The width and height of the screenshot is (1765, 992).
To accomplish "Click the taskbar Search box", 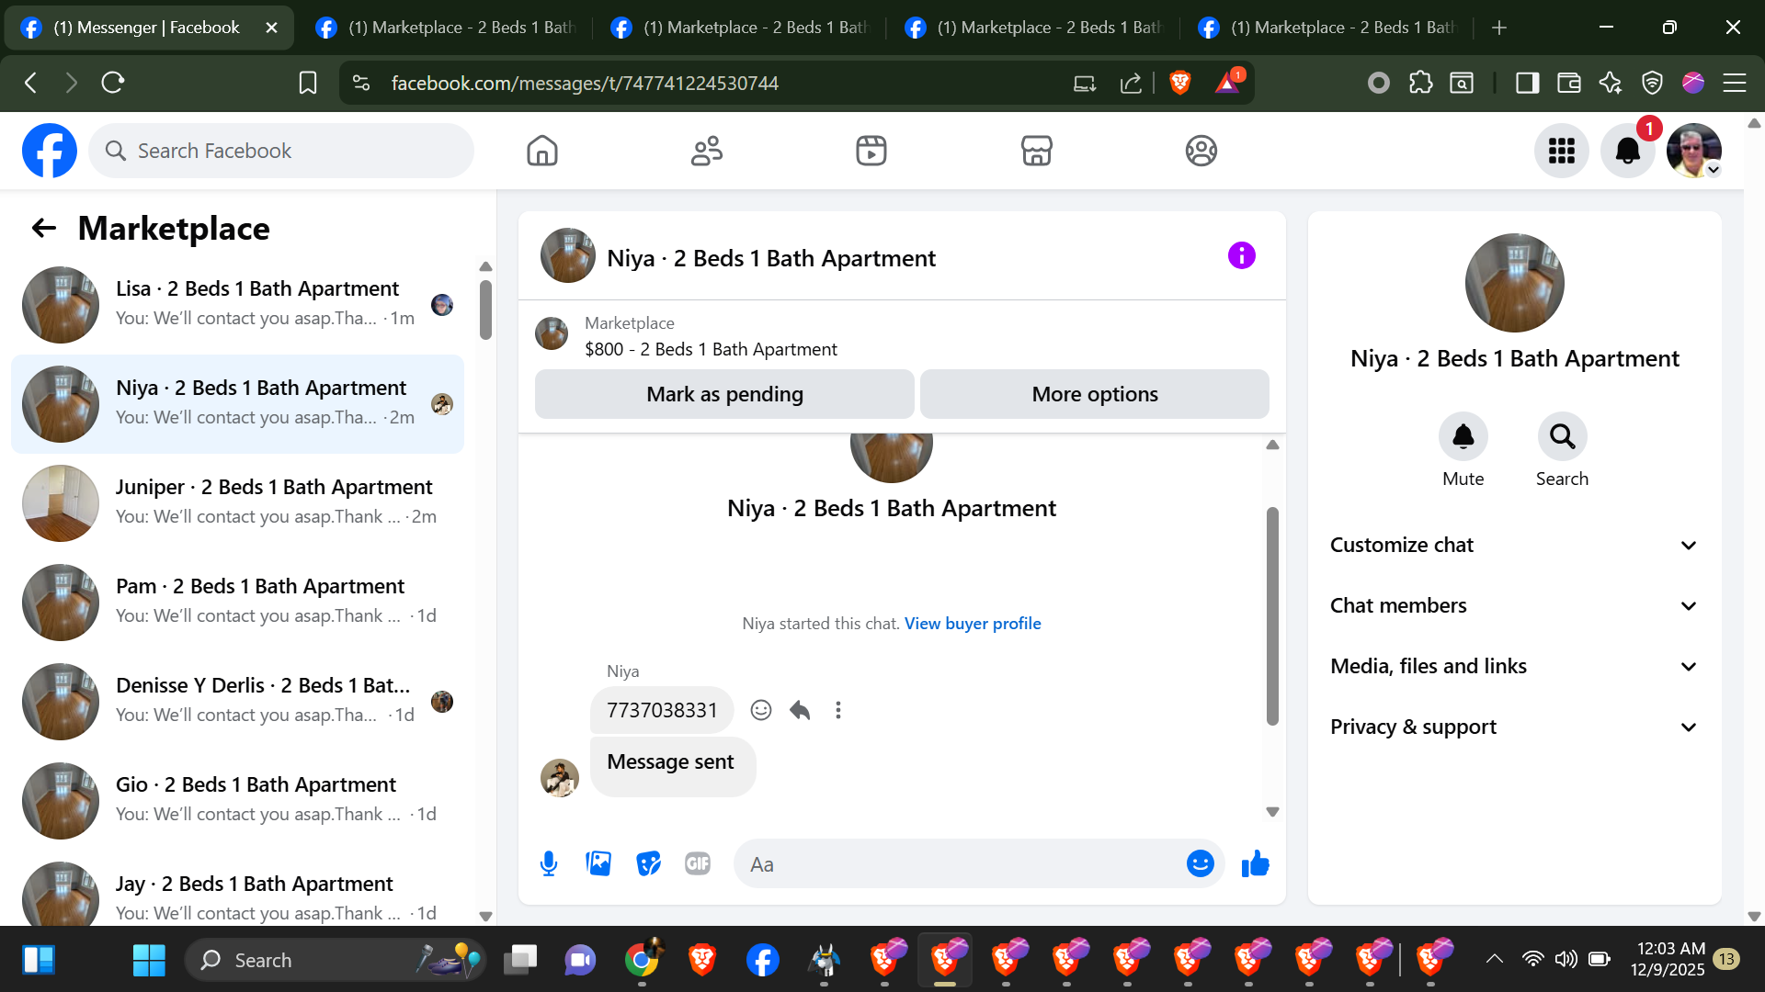I will point(337,960).
